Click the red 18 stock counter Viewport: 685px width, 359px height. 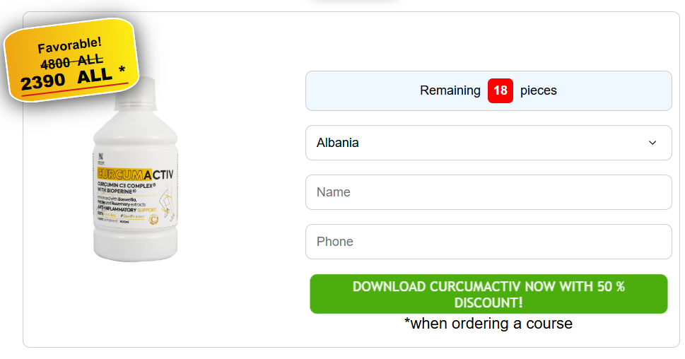(500, 90)
